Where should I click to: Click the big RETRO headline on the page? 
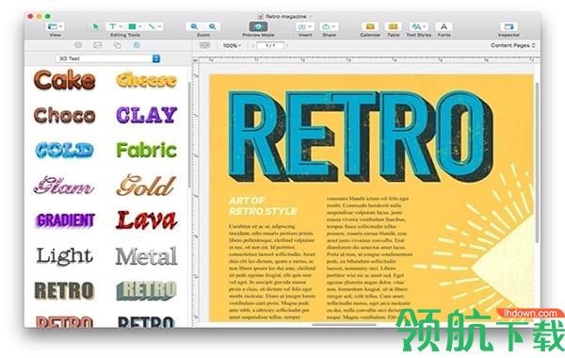(361, 137)
